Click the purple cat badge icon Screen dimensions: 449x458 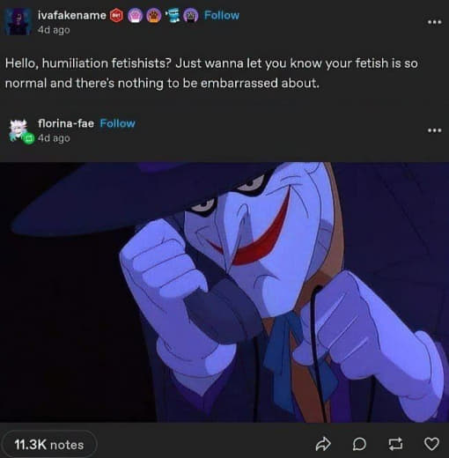[x=191, y=16]
